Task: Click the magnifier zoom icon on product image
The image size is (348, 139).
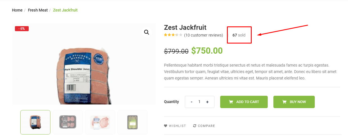Action: (x=146, y=32)
